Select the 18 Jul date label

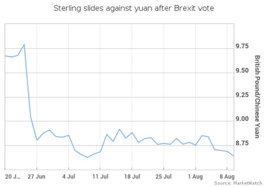coord(132,176)
